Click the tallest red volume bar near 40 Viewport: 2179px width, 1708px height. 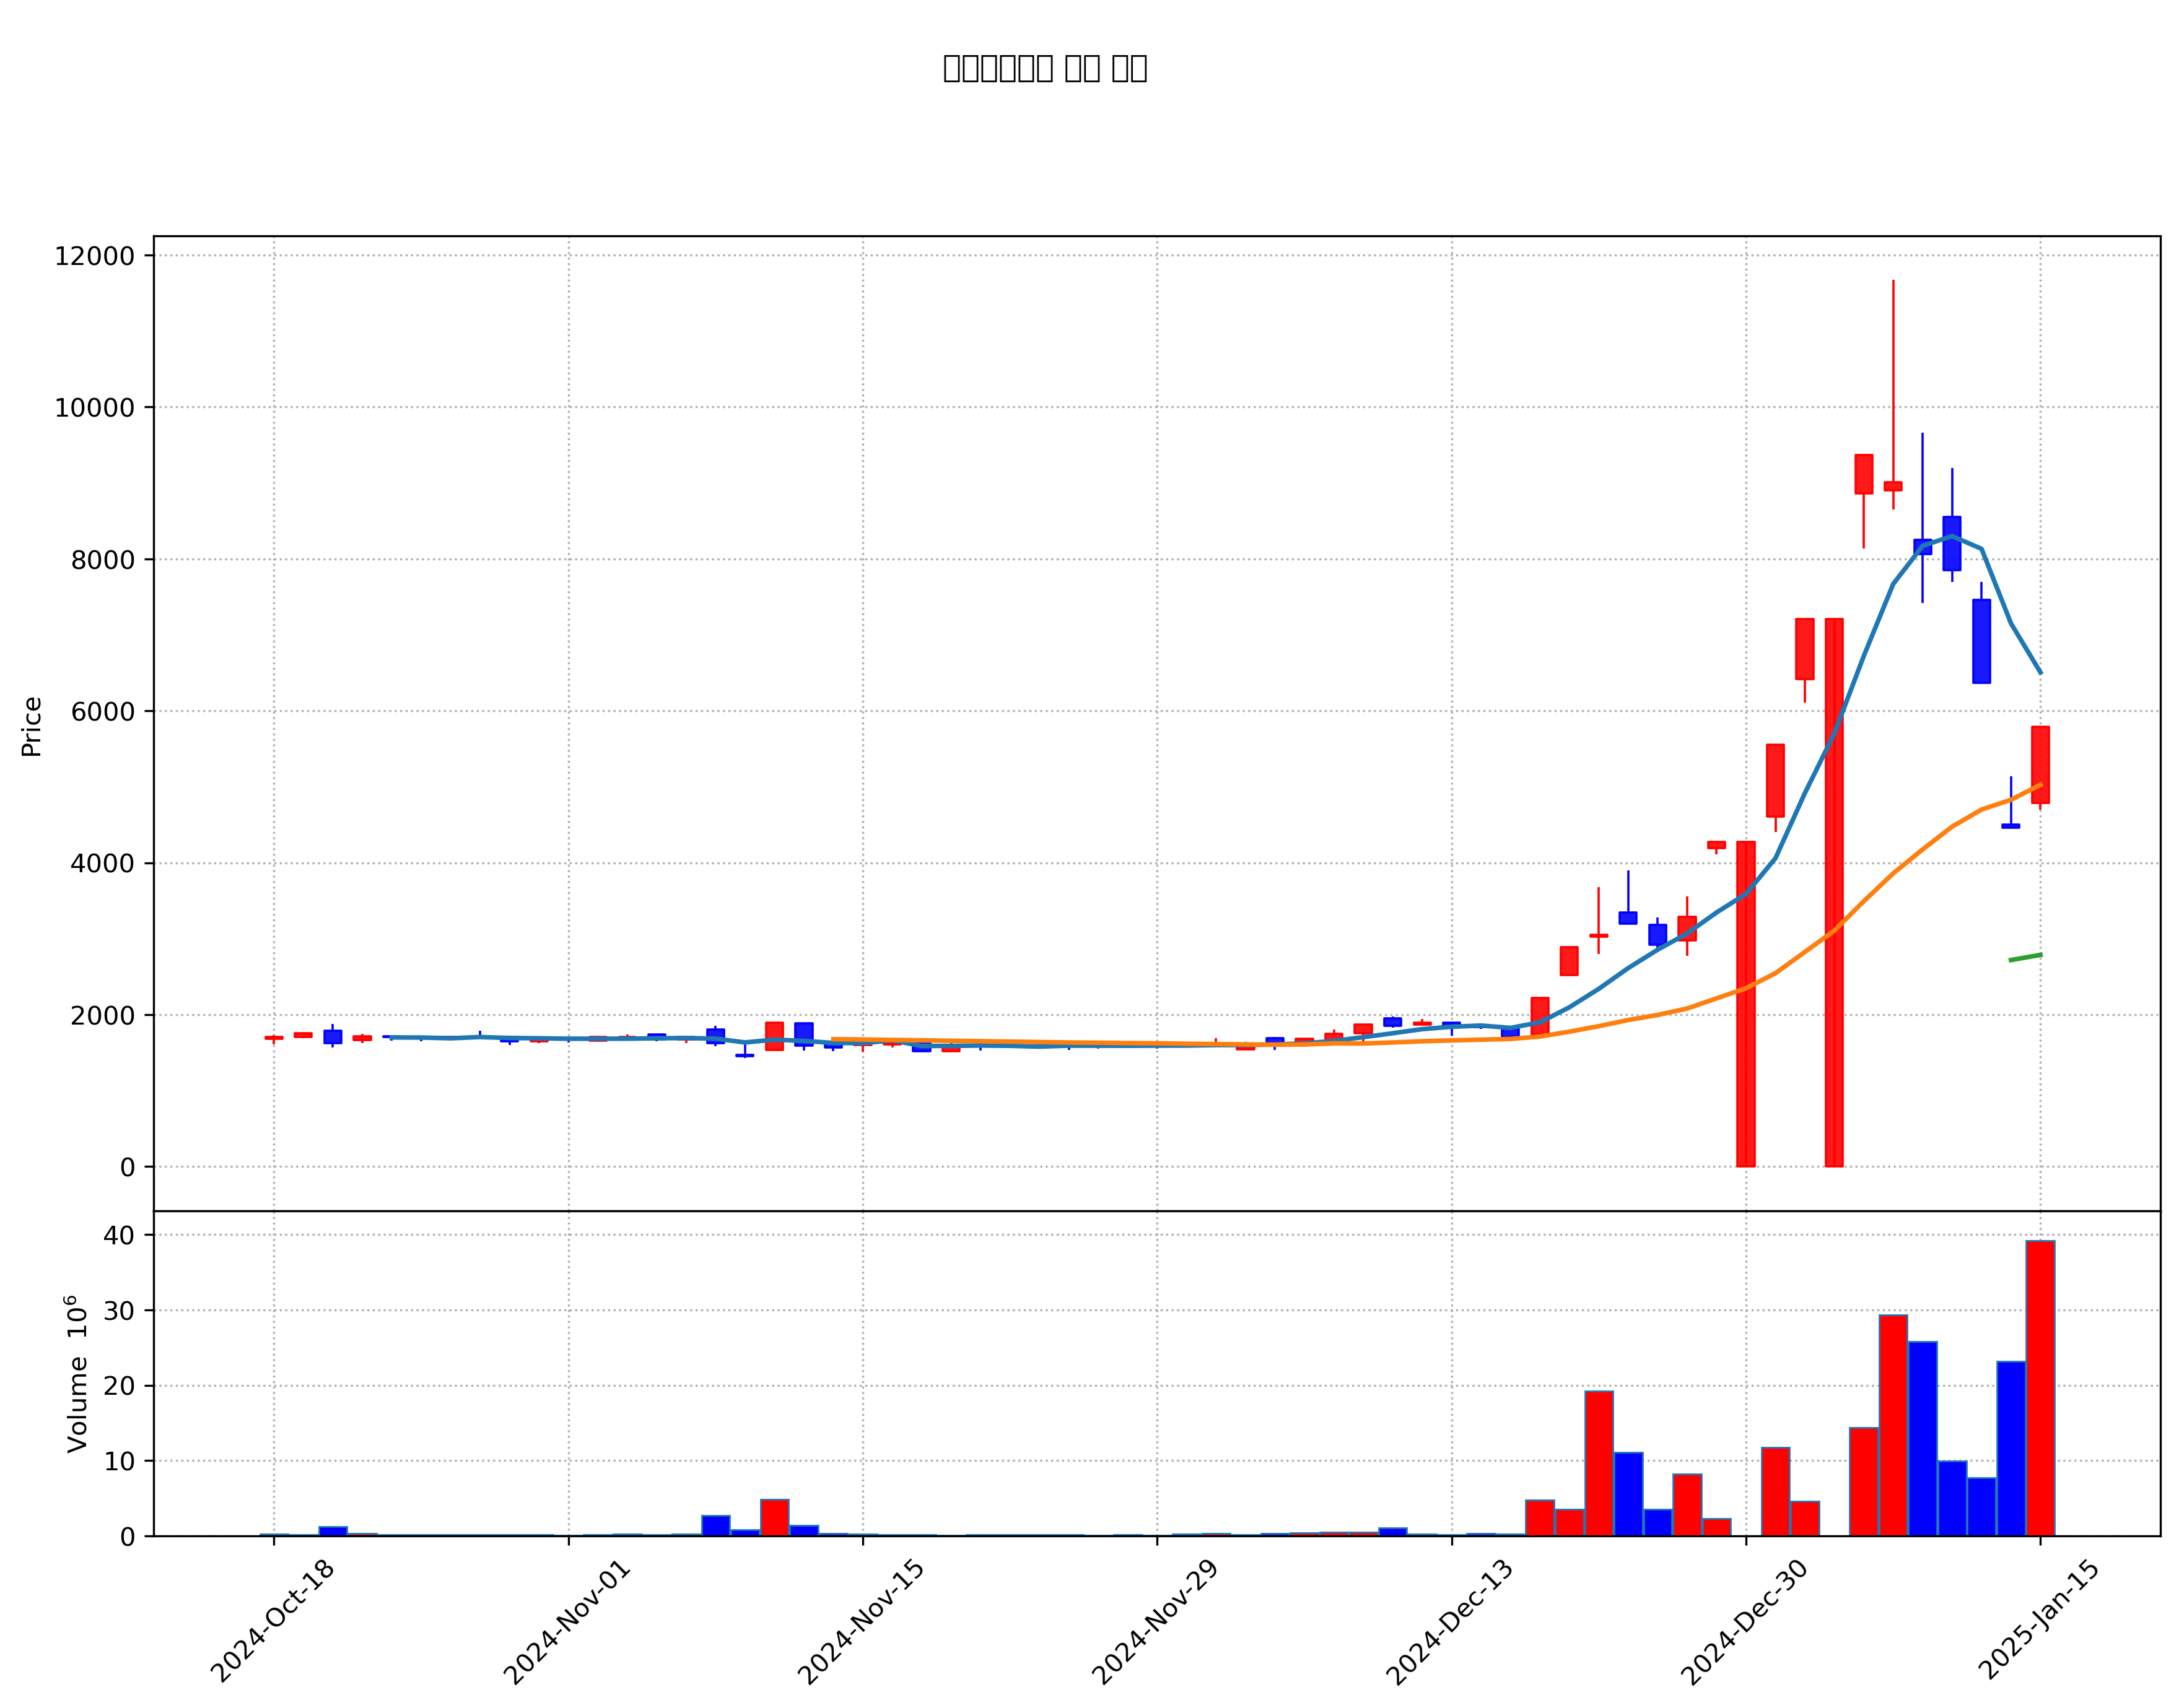(x=2040, y=1388)
